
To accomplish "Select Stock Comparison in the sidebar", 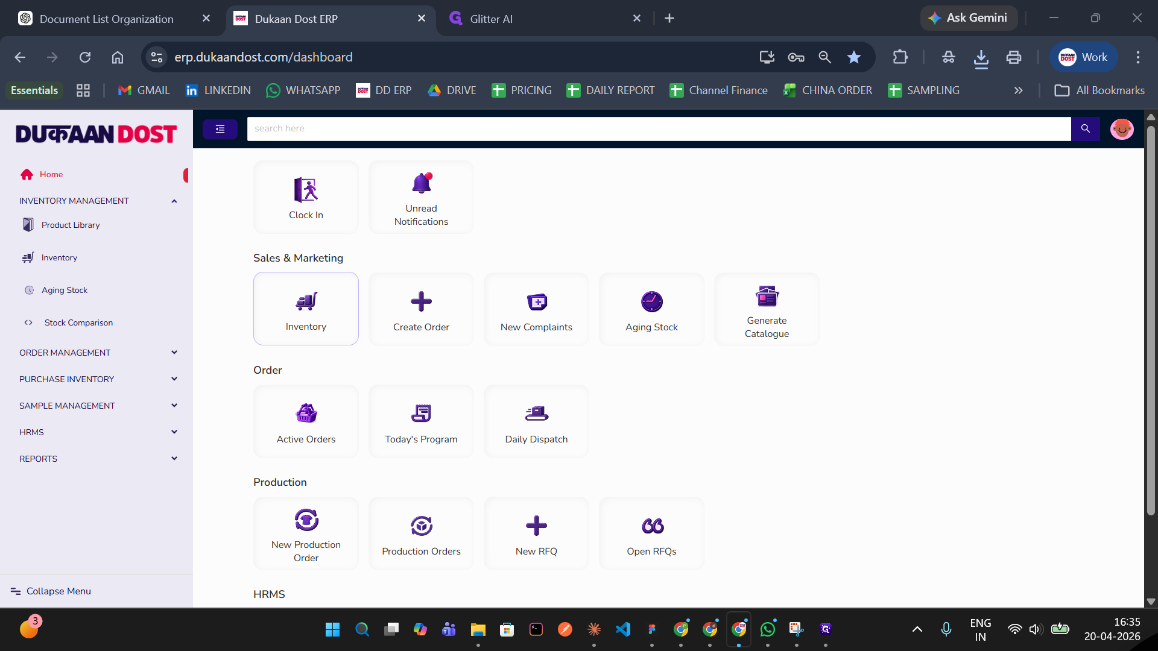I will 78,322.
